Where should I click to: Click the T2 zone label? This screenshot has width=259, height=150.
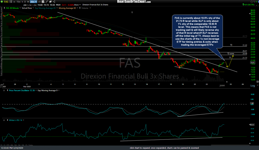click(231, 54)
